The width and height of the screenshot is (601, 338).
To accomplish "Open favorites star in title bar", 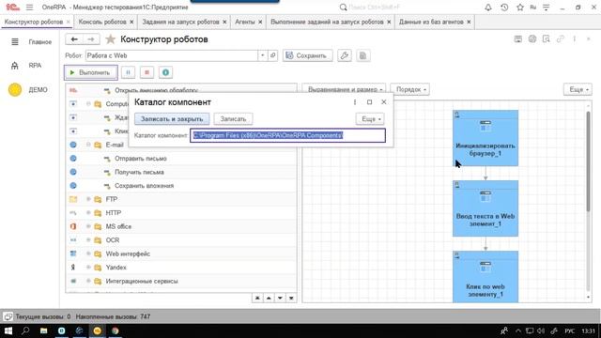I will pos(520,8).
